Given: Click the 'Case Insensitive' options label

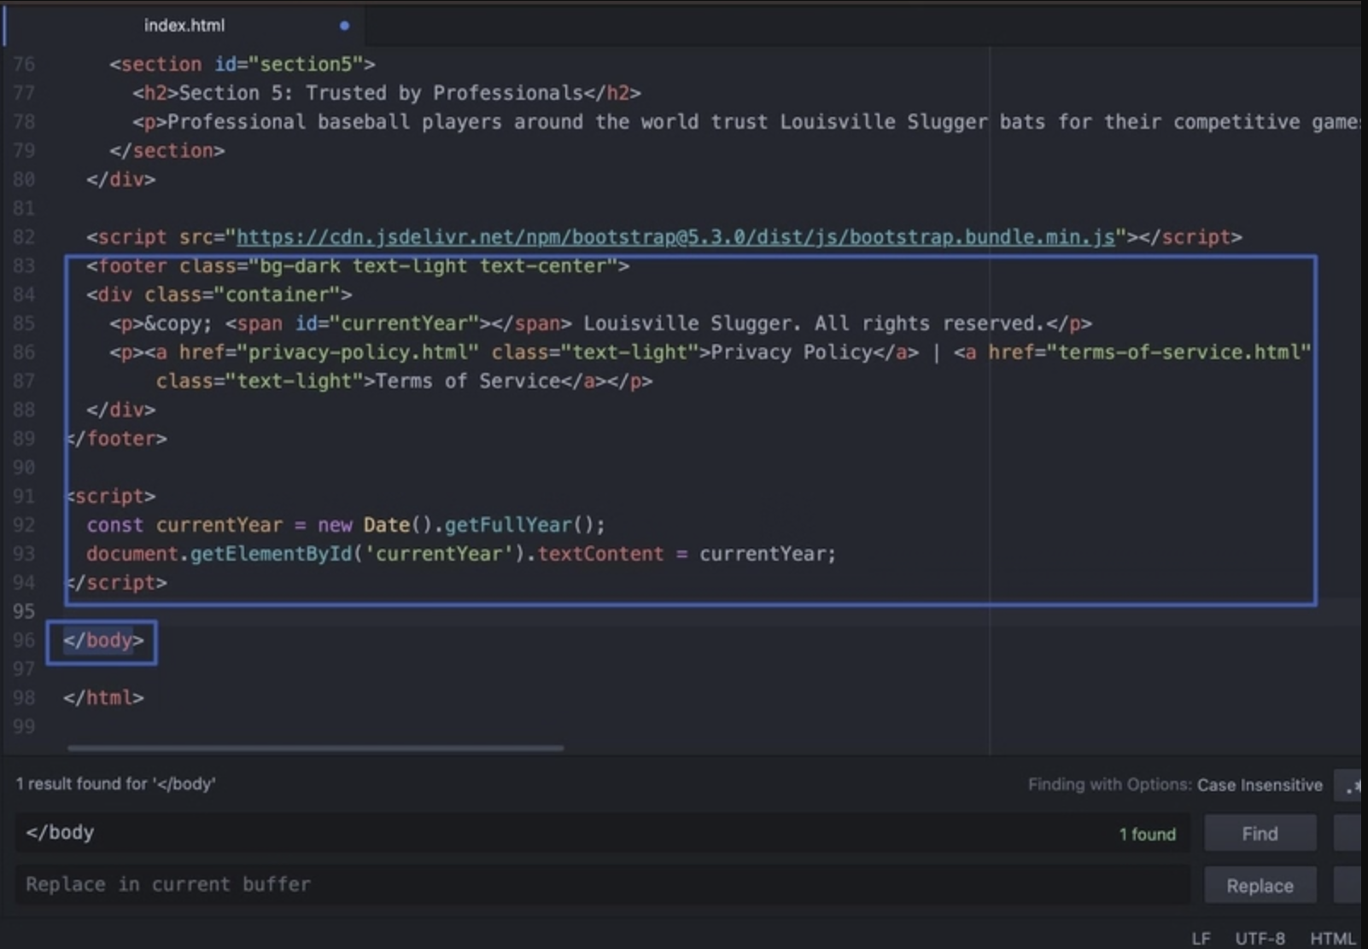Looking at the screenshot, I should pyautogui.click(x=1260, y=785).
